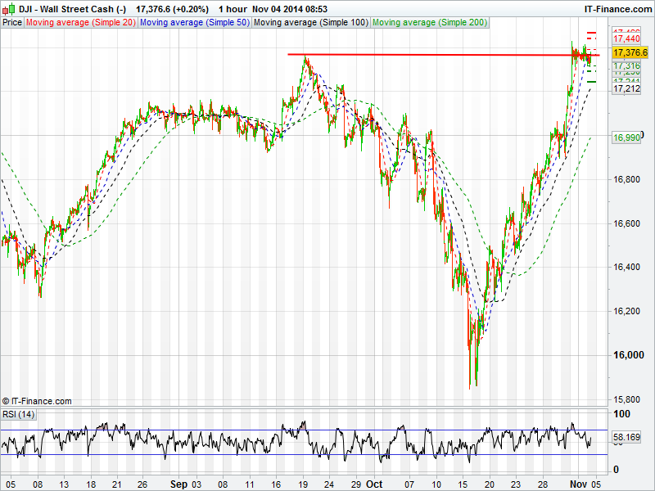Viewport: 655px width, 491px height.
Task: Click the 15,800 price axis label
Action: click(626, 399)
